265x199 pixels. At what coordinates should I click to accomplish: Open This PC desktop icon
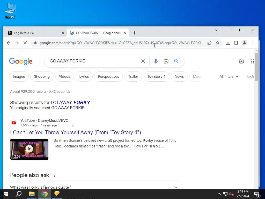click(10, 11)
